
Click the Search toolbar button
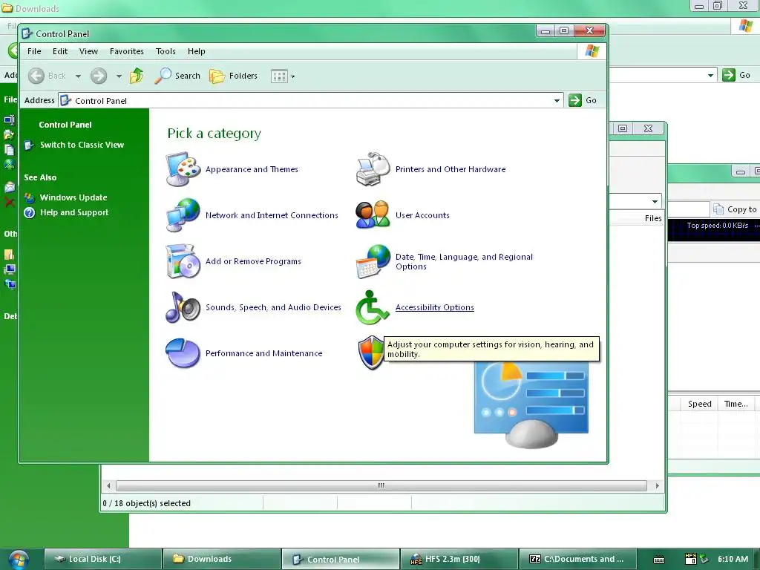[x=177, y=76]
